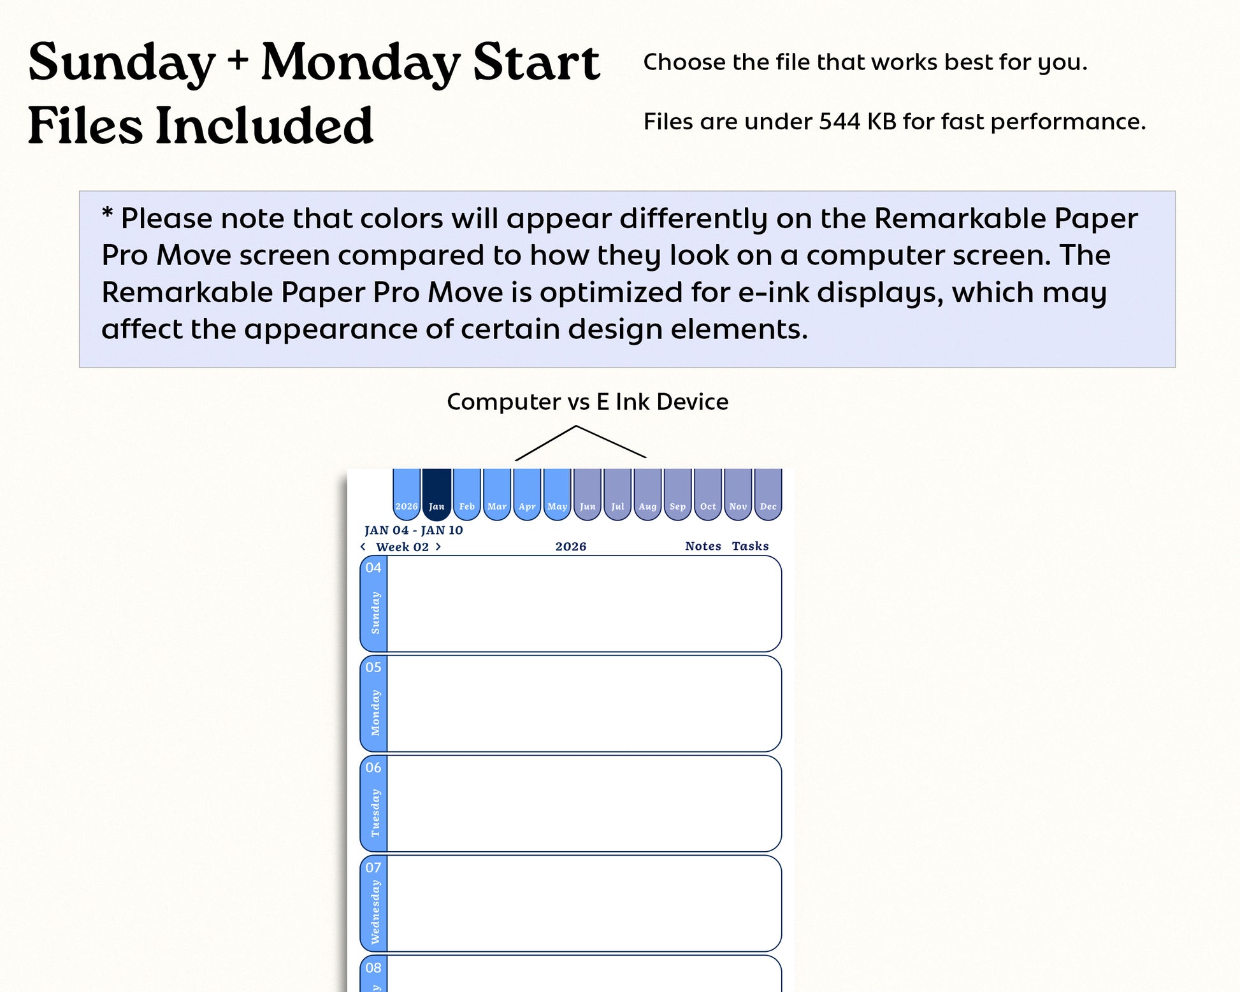
Task: Switch to the Feb tab
Action: point(467,495)
